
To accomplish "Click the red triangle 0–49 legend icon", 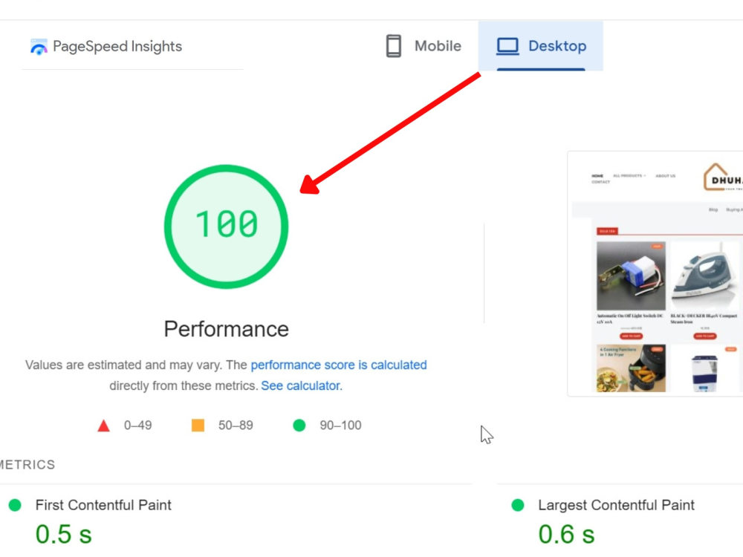I will tap(103, 426).
